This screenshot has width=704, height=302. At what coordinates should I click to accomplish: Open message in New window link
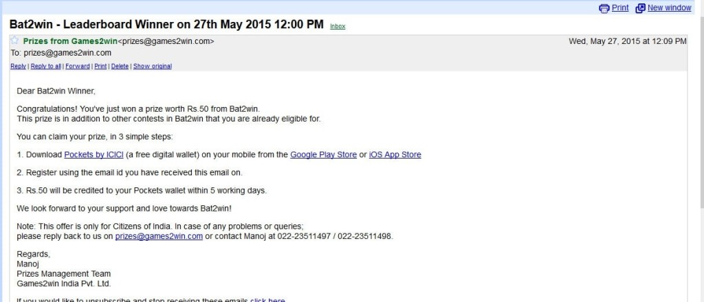click(670, 8)
